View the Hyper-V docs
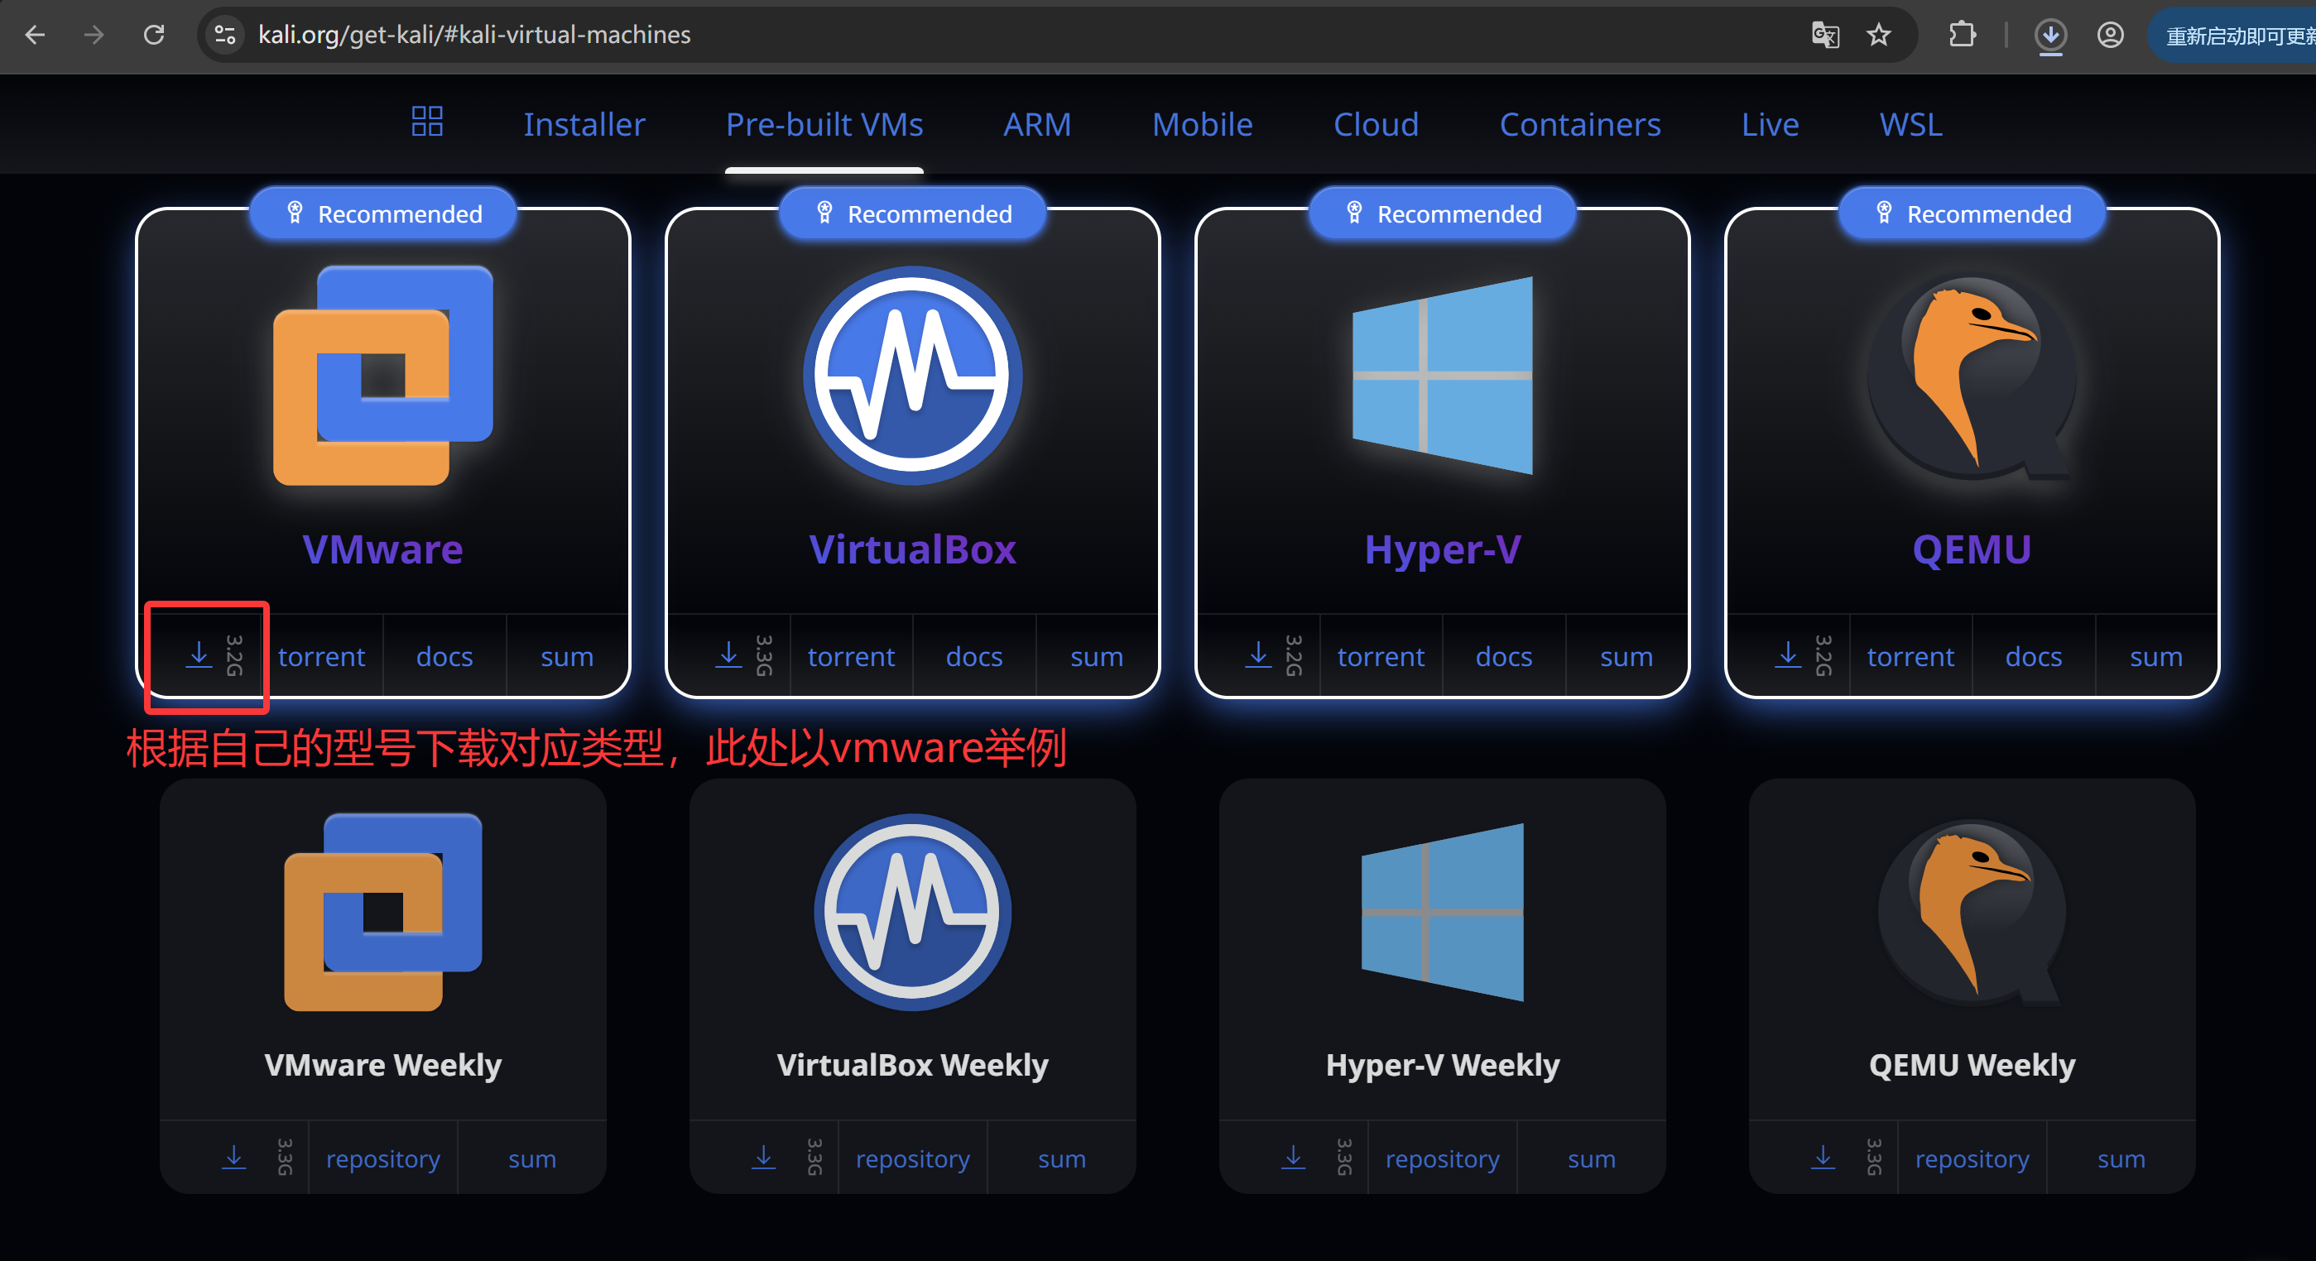The width and height of the screenshot is (2316, 1261). [x=1503, y=656]
